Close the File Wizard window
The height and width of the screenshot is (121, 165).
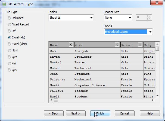pyautogui.click(x=157, y=3)
